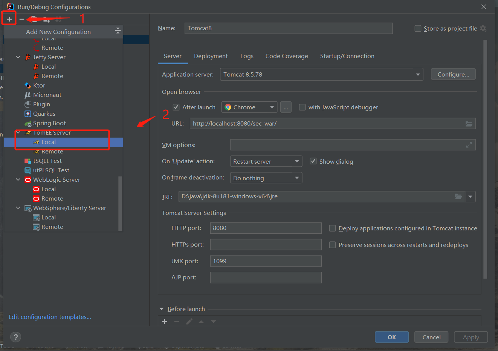Check Preserve sessions across restarts and redeploys

click(x=332, y=245)
